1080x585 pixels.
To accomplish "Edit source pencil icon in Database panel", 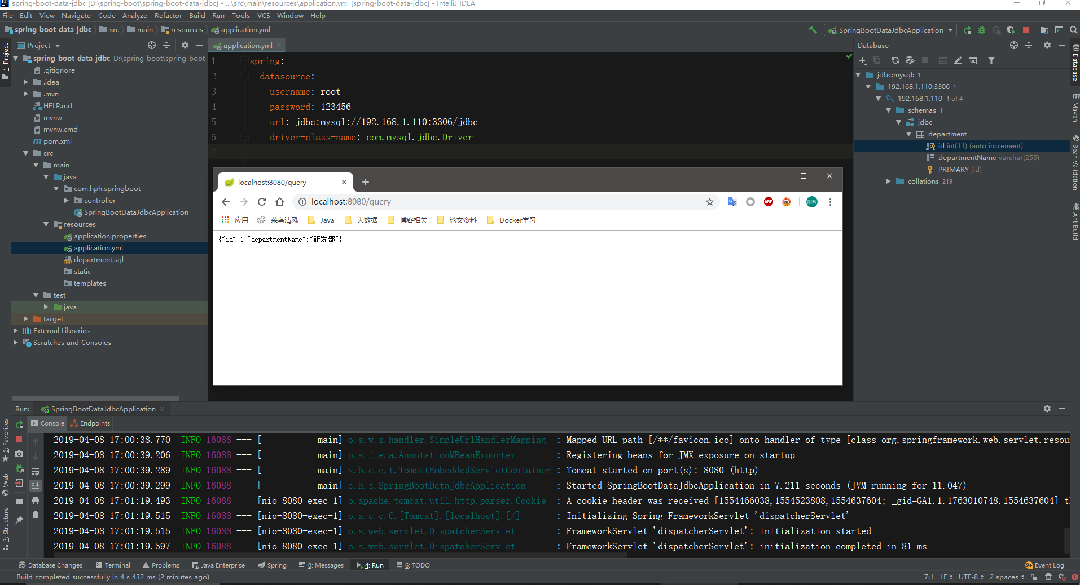I will 958,60.
